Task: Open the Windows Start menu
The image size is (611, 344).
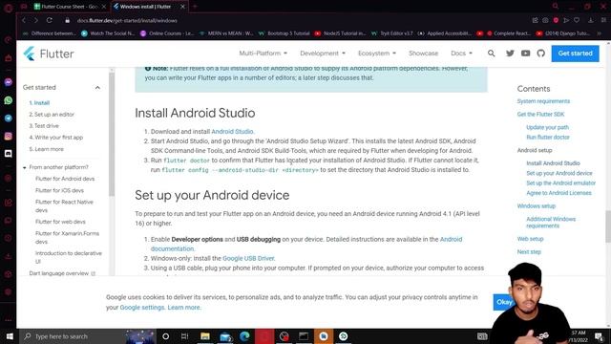Action: 10,336
